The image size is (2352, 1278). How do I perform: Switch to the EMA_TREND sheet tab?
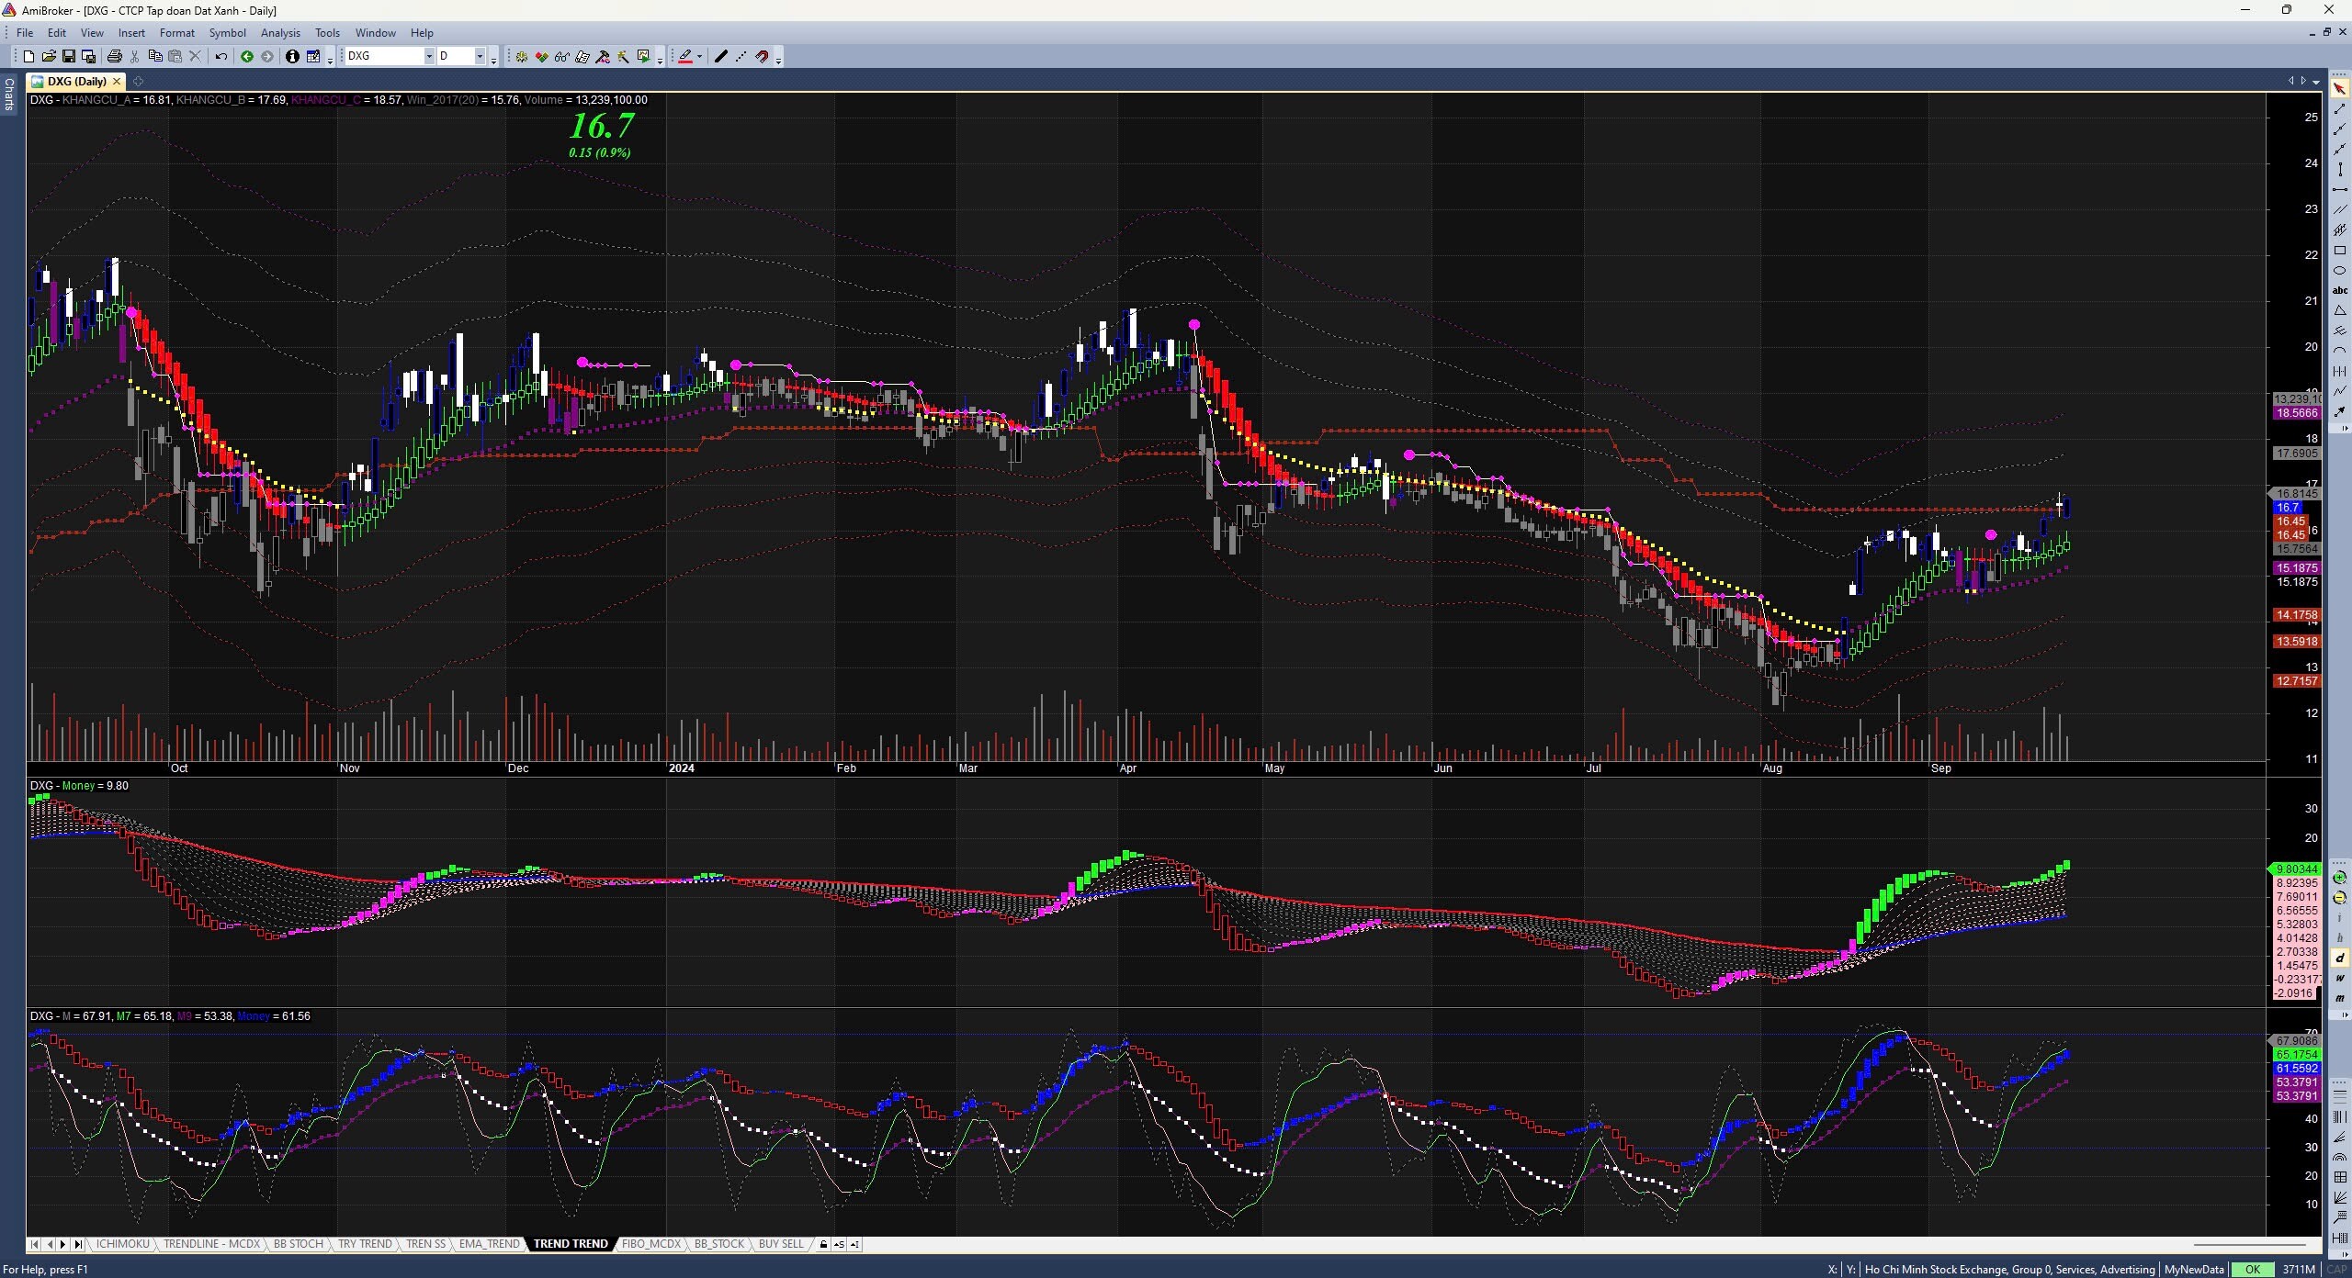tap(489, 1244)
